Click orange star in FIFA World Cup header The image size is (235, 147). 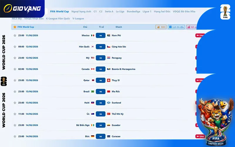15,27
